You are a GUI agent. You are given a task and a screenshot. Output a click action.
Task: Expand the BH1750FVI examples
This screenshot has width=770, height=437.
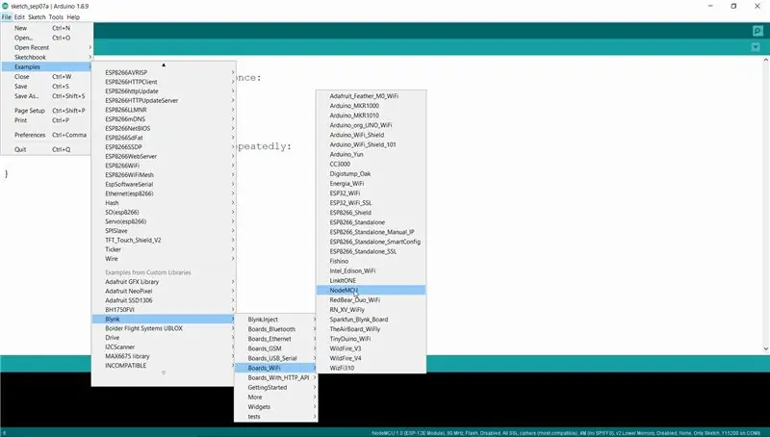(164, 310)
